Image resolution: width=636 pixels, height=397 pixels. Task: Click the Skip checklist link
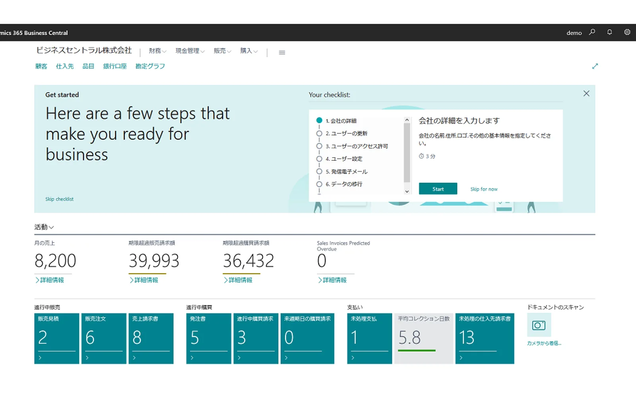coord(59,199)
